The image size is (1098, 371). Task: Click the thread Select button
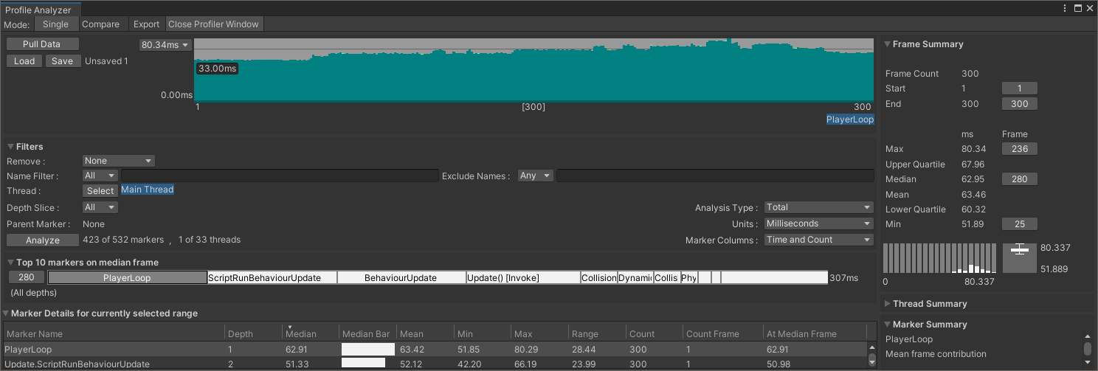click(100, 190)
